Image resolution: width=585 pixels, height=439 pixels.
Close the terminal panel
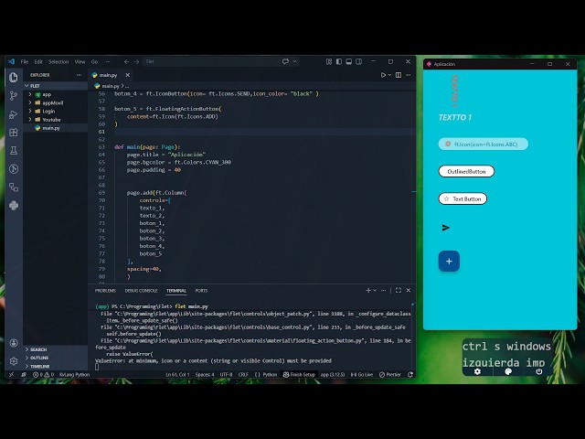pos(409,291)
